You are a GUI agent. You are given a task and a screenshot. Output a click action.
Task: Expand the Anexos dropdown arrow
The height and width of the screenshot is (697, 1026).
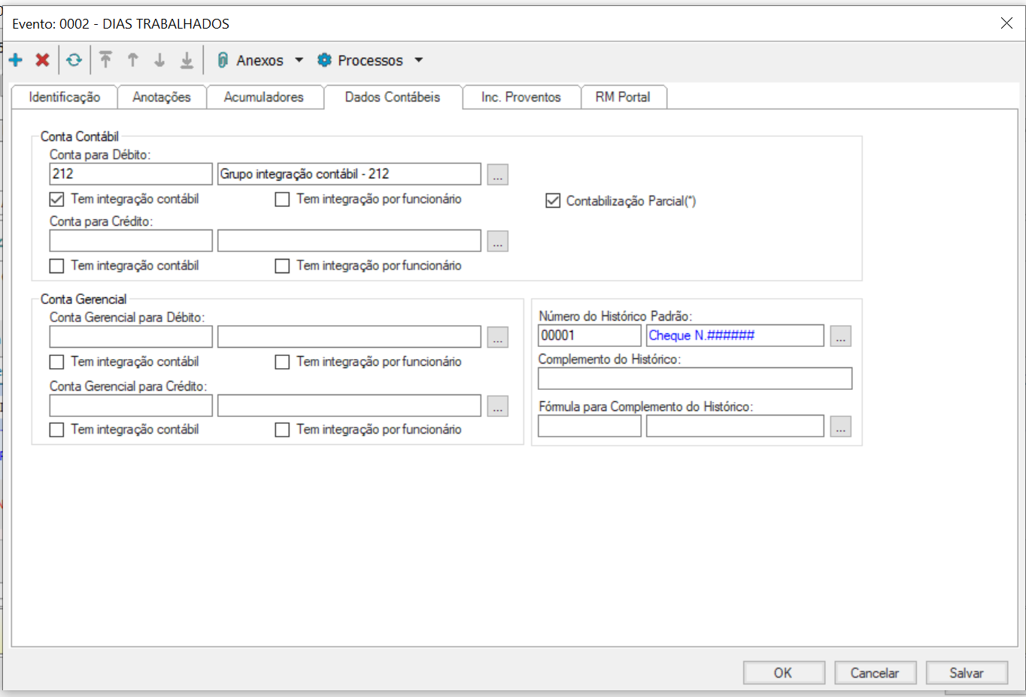[299, 60]
